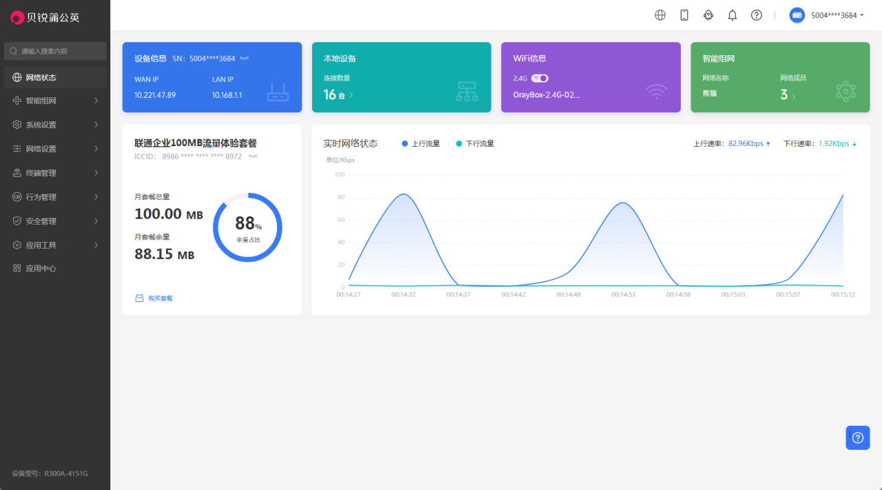Click the sidebar search input field
The height and width of the screenshot is (490, 882).
[x=55, y=51]
